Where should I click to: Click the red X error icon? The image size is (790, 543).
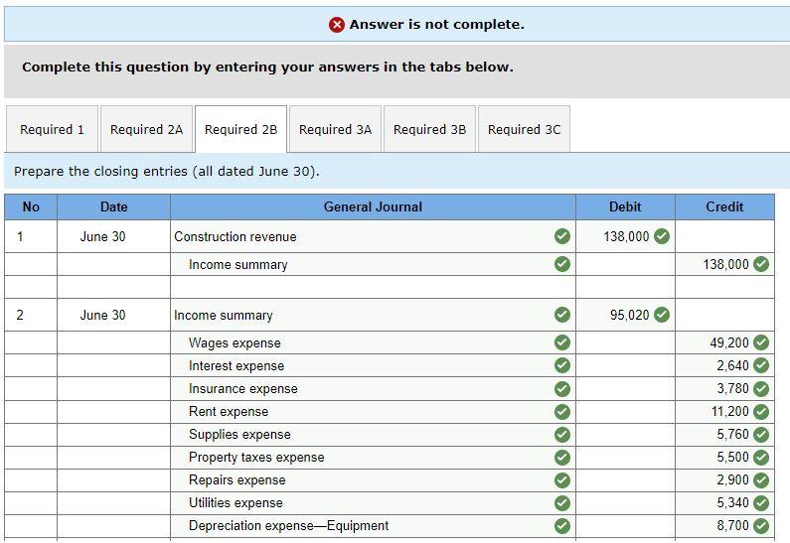click(337, 24)
